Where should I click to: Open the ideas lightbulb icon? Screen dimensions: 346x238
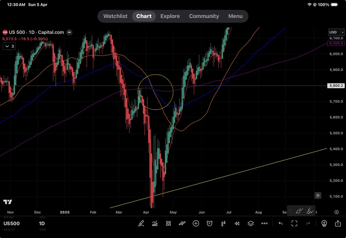coord(324,223)
